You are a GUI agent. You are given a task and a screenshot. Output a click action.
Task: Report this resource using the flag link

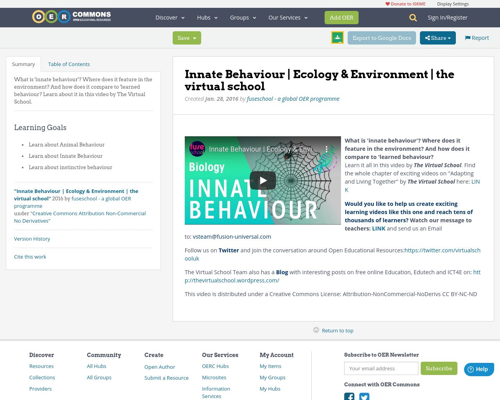click(x=477, y=38)
